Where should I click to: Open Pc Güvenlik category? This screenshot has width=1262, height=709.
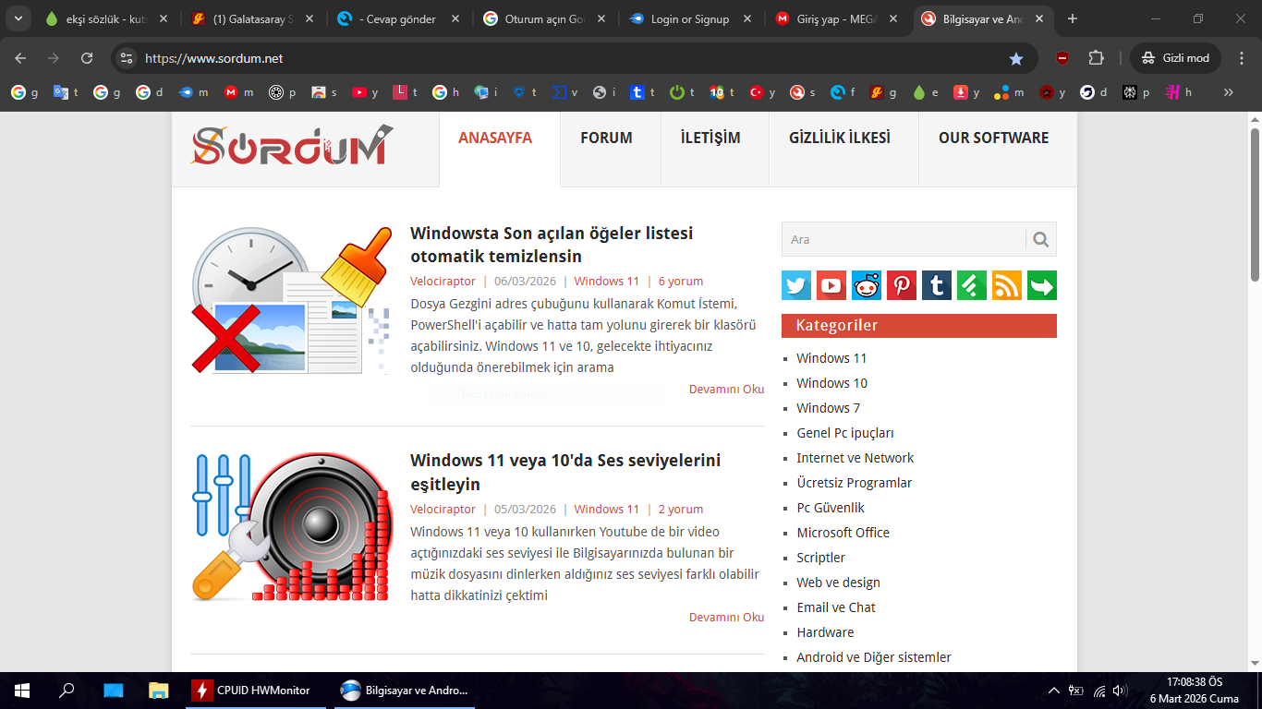[x=831, y=508]
